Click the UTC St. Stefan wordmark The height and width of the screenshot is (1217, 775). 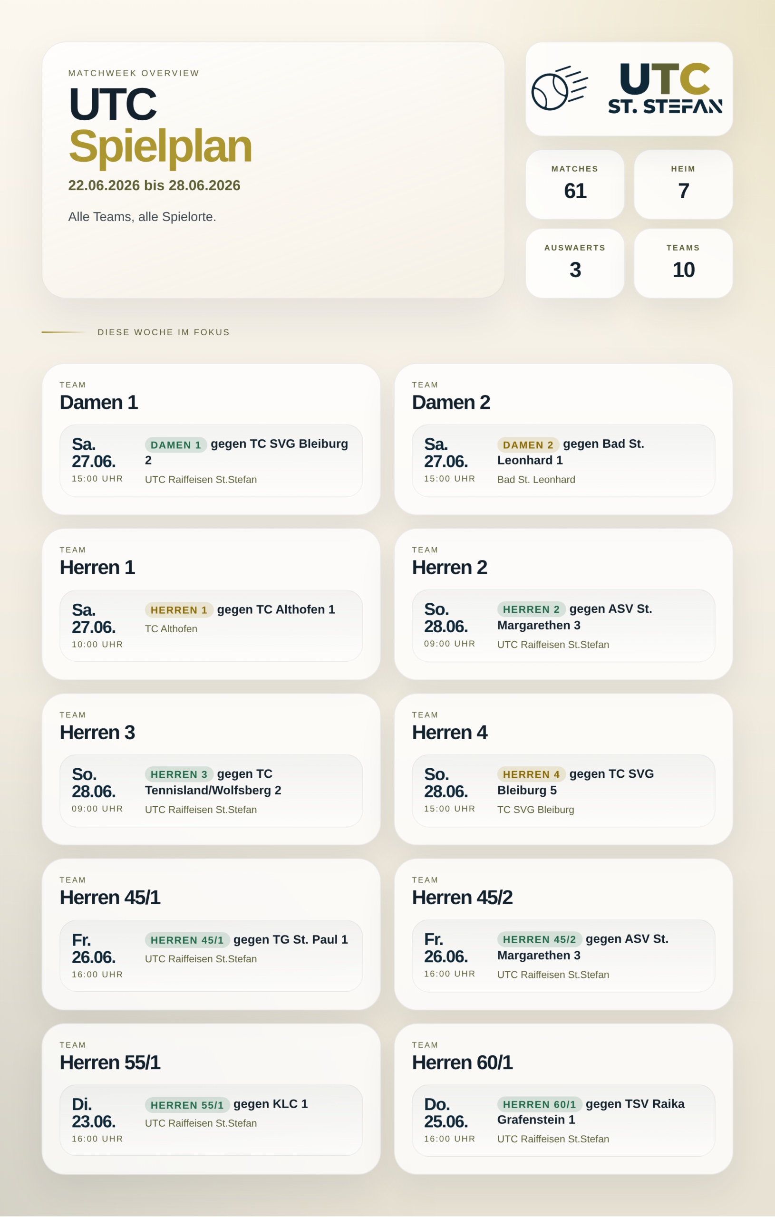[x=665, y=88]
